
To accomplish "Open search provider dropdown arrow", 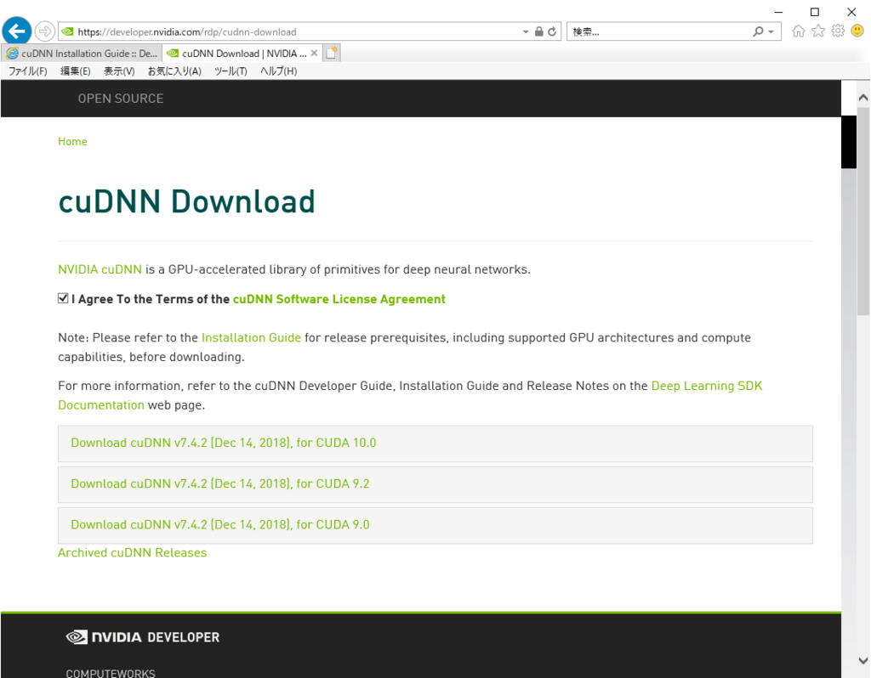I will (x=771, y=31).
